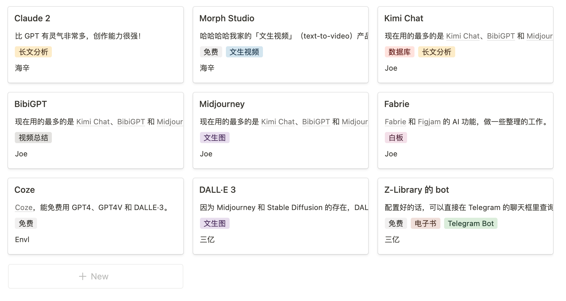
Task: Click 免费 tag on Coze card
Action: (26, 224)
